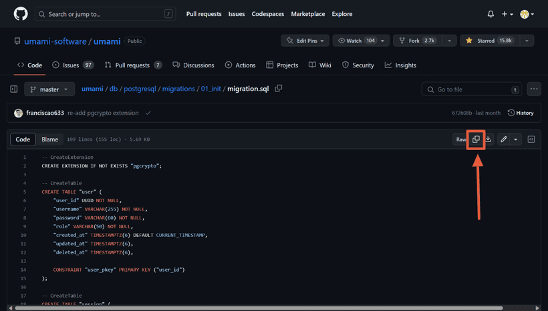Open franciscao633 user profile
The height and width of the screenshot is (311, 548).
click(45, 113)
